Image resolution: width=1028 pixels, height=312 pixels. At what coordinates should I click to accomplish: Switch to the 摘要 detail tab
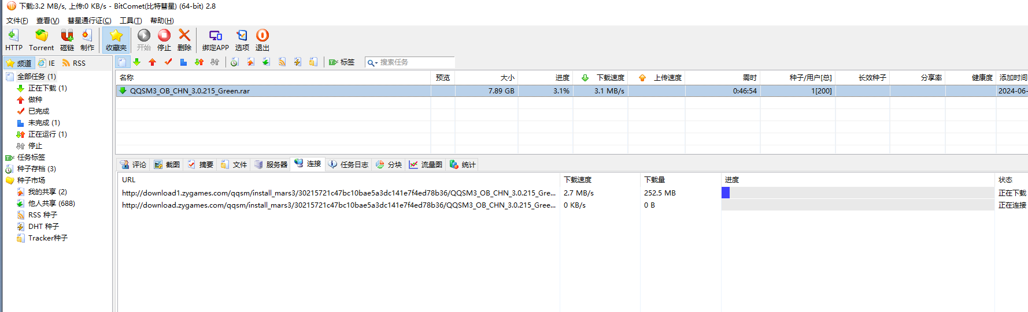[x=200, y=164]
